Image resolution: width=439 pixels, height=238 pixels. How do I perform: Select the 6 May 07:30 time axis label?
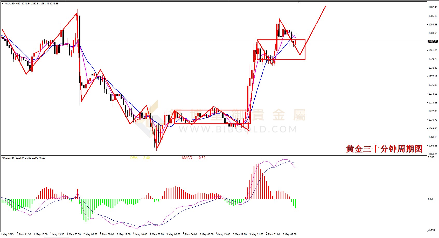[289, 234]
